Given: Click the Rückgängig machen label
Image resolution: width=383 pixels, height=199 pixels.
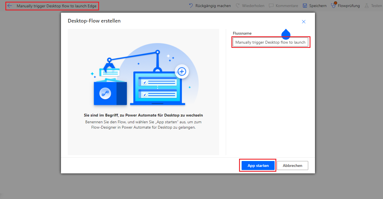Looking at the screenshot, I should (x=213, y=6).
